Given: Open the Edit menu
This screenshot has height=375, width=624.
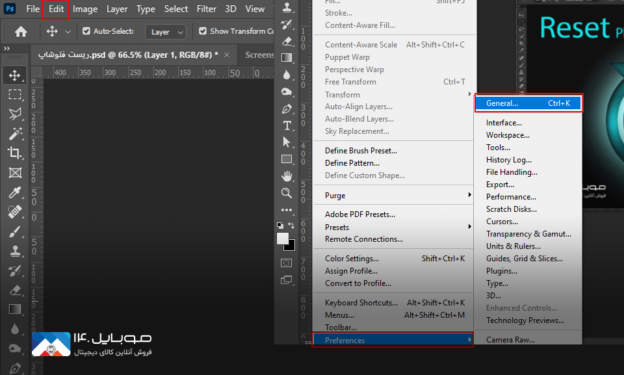Looking at the screenshot, I should [56, 8].
